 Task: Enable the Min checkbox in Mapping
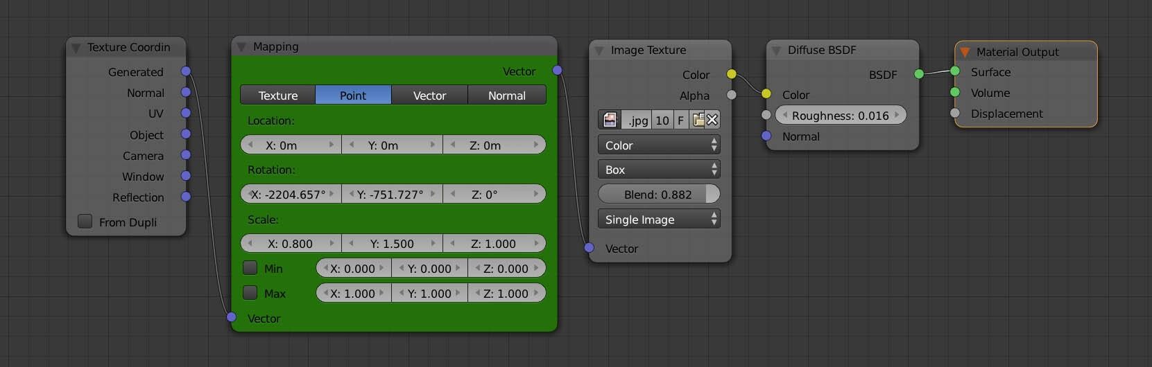coord(250,267)
